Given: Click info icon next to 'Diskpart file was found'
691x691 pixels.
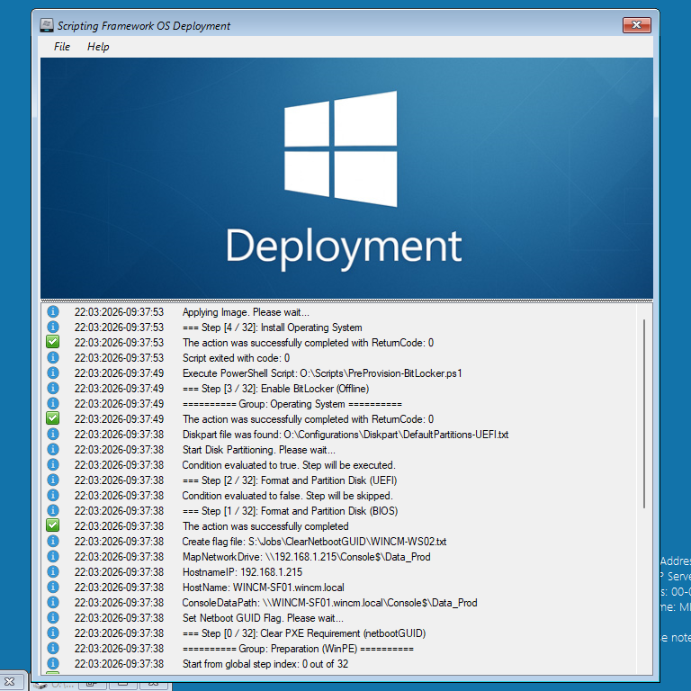Looking at the screenshot, I should [x=52, y=435].
